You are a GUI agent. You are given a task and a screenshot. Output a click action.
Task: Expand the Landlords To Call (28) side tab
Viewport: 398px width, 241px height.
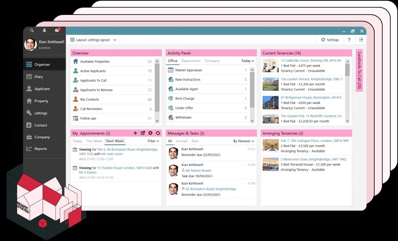[x=359, y=70]
